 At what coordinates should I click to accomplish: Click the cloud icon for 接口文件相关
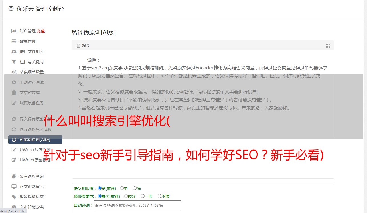tap(14, 52)
